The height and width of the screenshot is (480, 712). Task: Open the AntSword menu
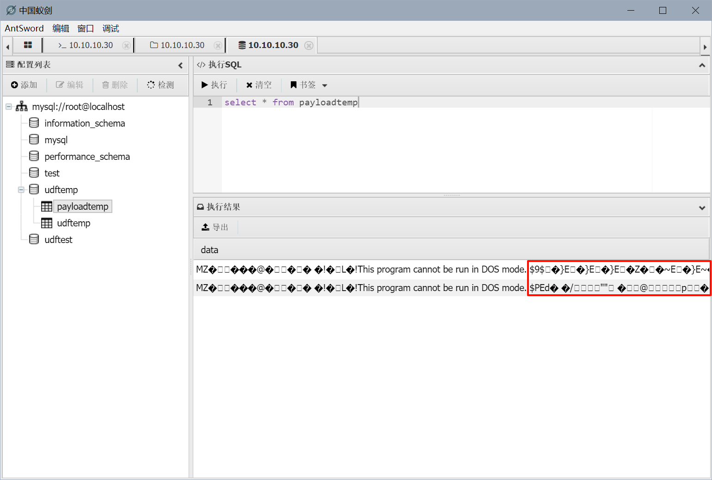point(24,29)
